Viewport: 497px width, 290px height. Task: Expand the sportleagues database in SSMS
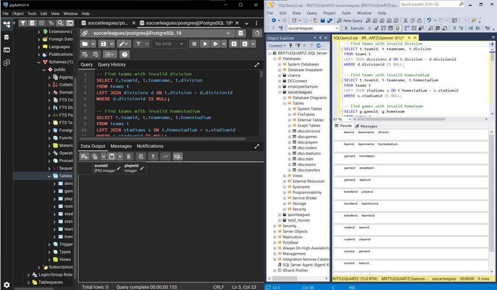click(x=280, y=215)
